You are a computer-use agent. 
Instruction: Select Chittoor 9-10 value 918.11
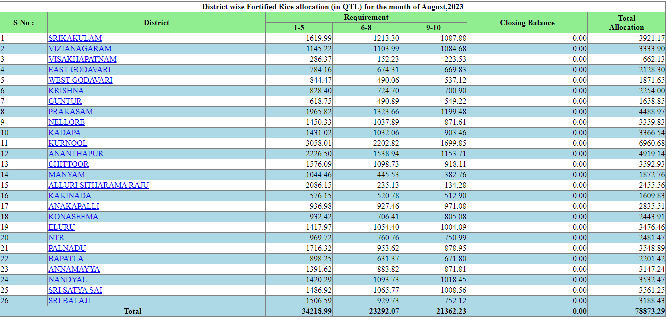coord(455,164)
